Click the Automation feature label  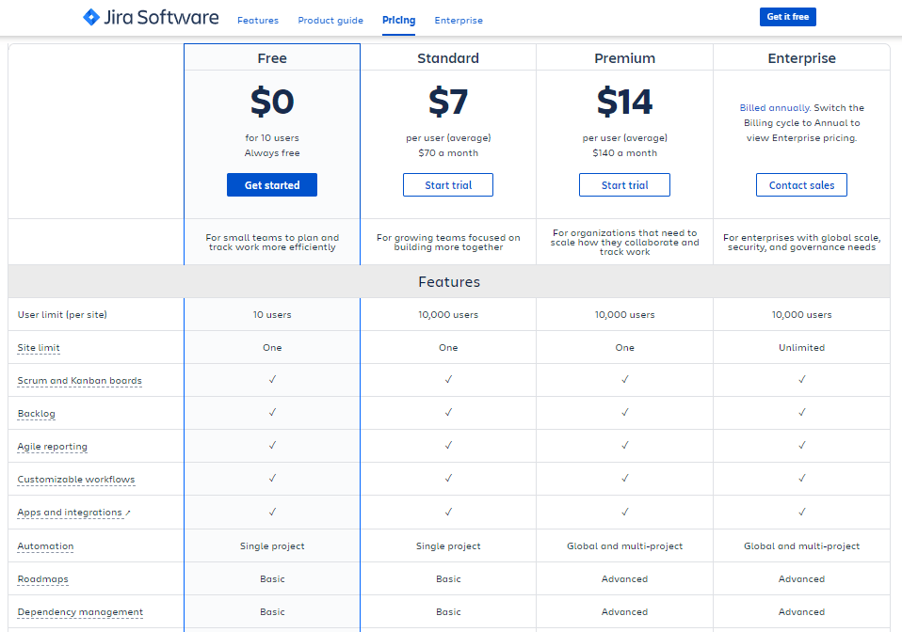[x=45, y=545]
